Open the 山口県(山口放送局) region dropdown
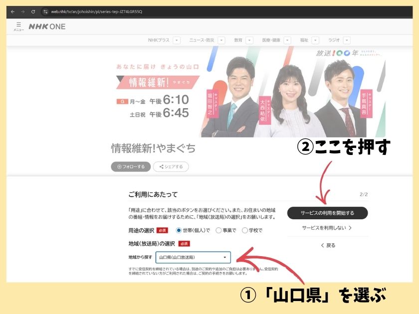 (193, 257)
